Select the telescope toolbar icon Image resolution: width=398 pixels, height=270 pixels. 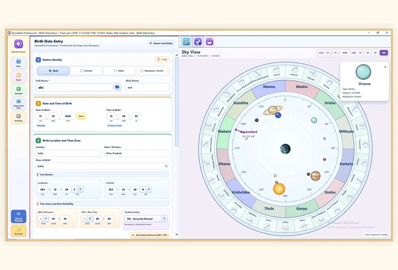198,41
